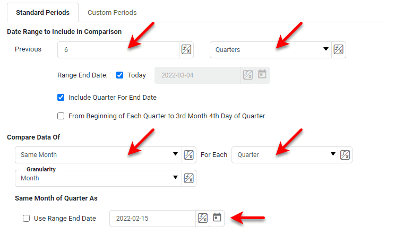The height and width of the screenshot is (235, 395).
Task: Expand the Same Month comparison dropdown
Action: (x=98, y=155)
